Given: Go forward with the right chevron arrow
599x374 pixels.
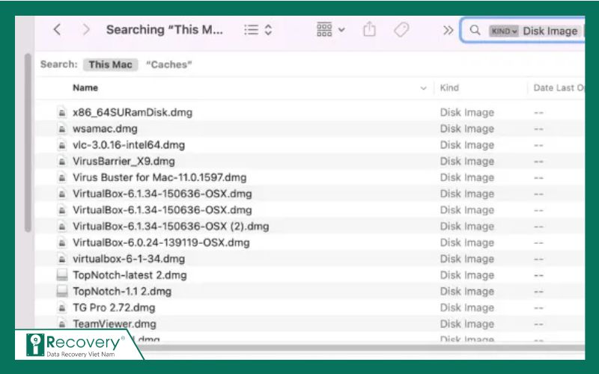Looking at the screenshot, I should click(86, 29).
